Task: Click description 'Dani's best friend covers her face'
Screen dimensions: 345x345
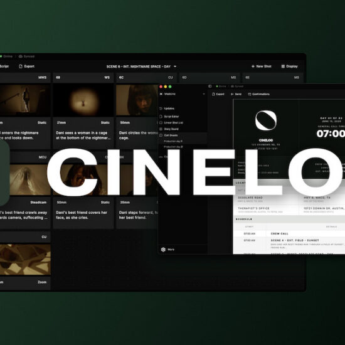Action: 82,215
